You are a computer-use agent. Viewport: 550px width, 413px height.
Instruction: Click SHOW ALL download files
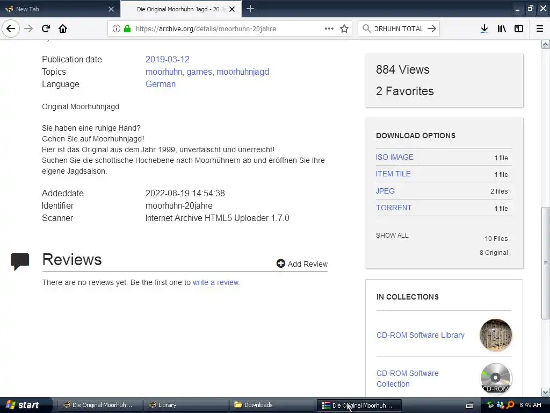[392, 236]
